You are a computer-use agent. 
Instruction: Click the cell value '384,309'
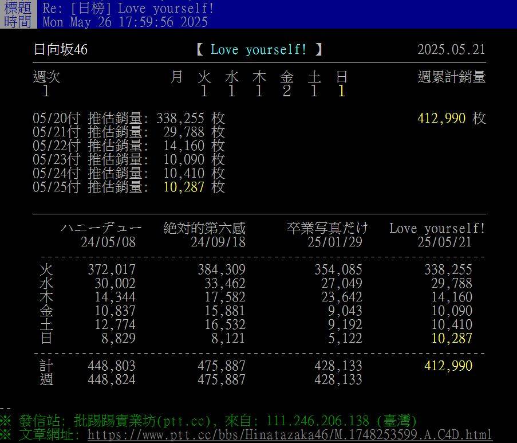[222, 269]
